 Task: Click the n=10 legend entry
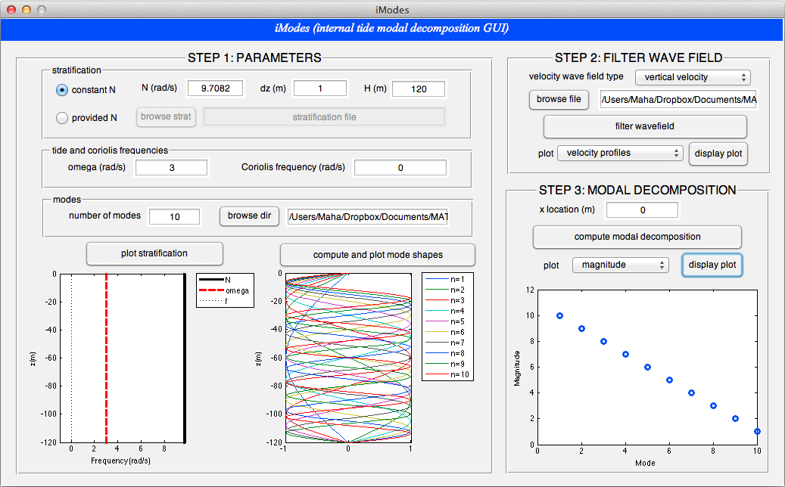point(447,374)
